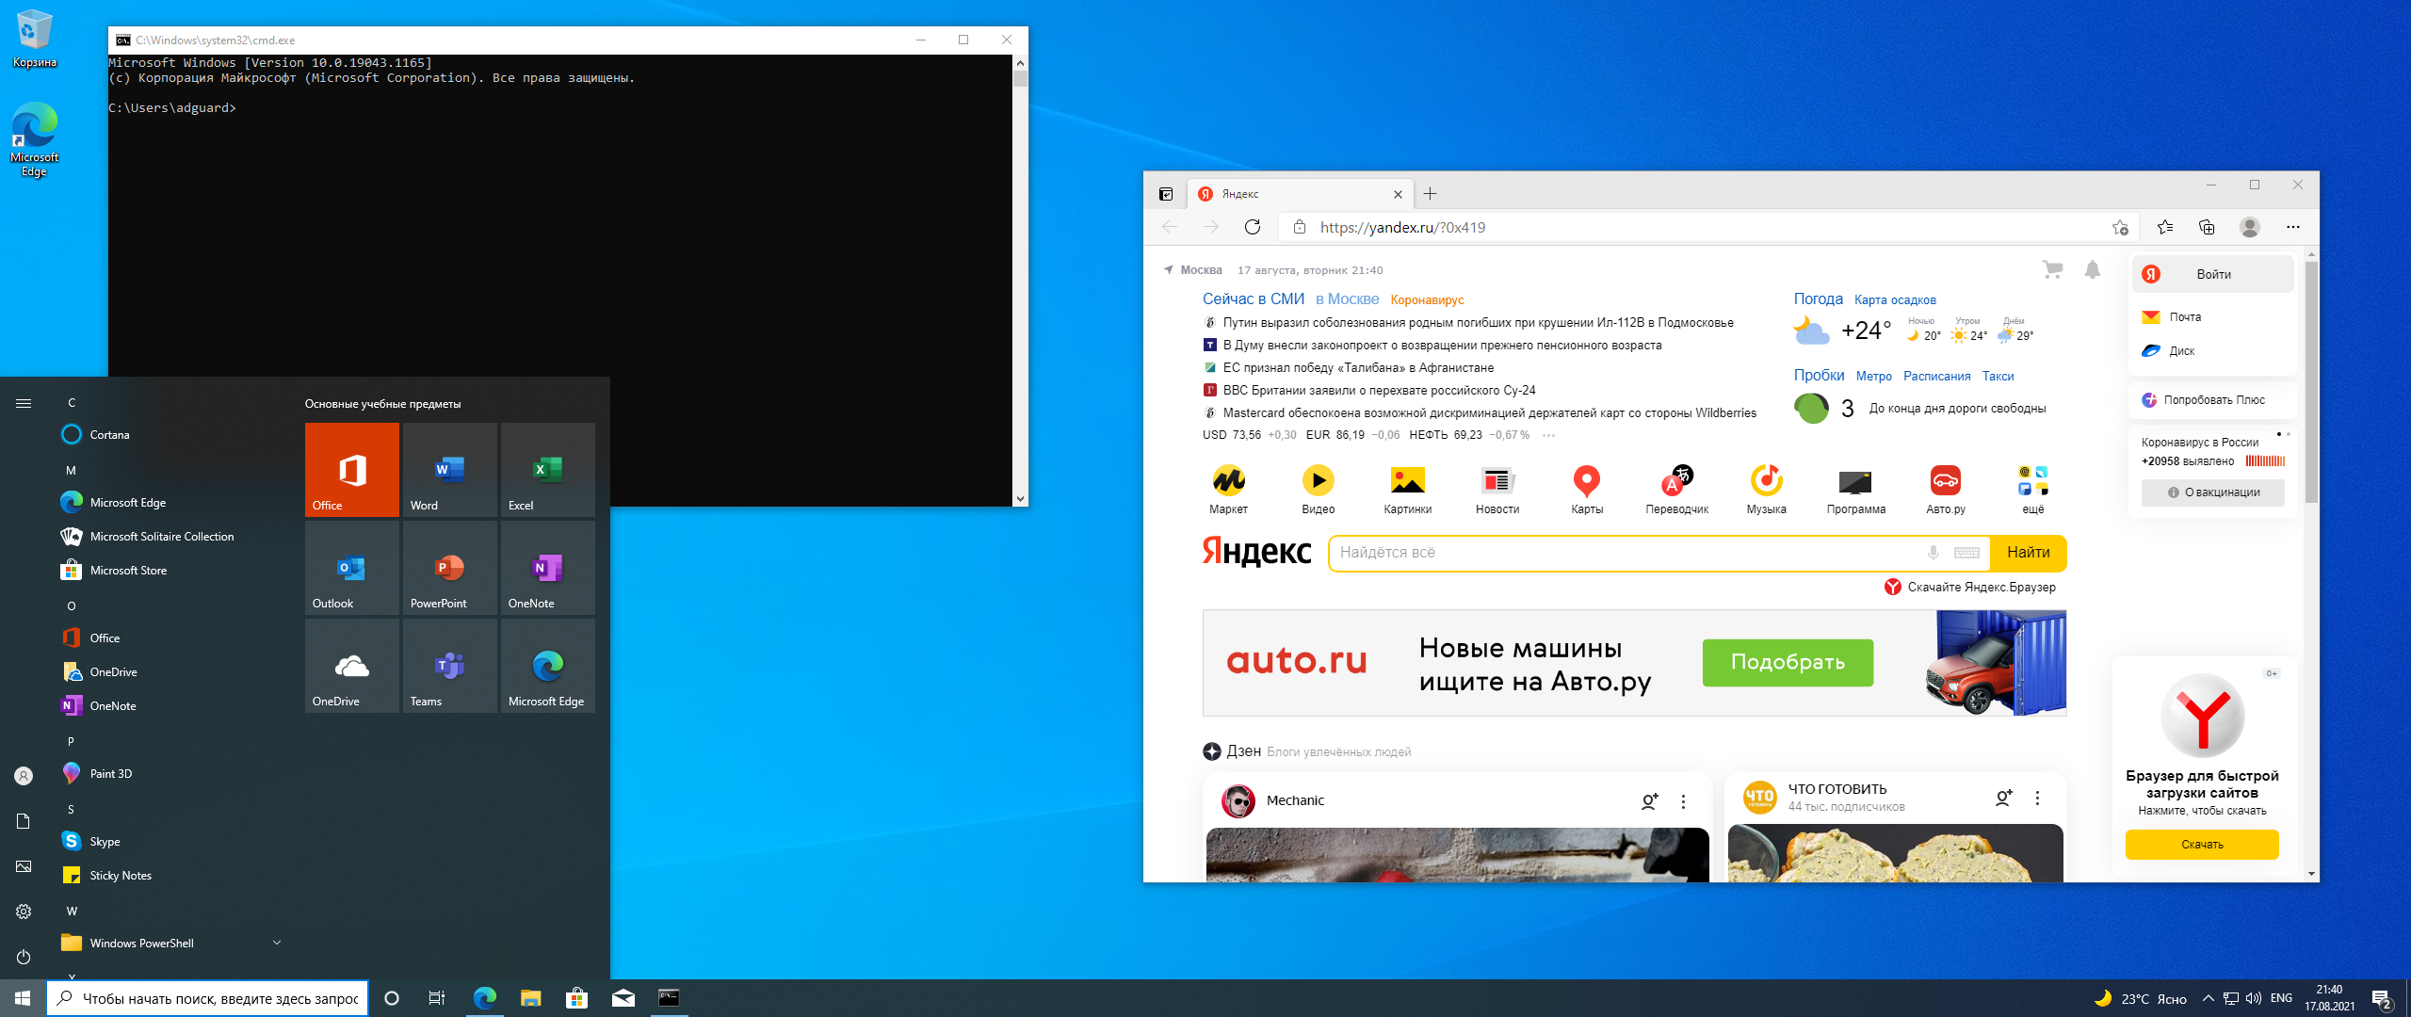Add page to favorites star icon

pos(2120,227)
